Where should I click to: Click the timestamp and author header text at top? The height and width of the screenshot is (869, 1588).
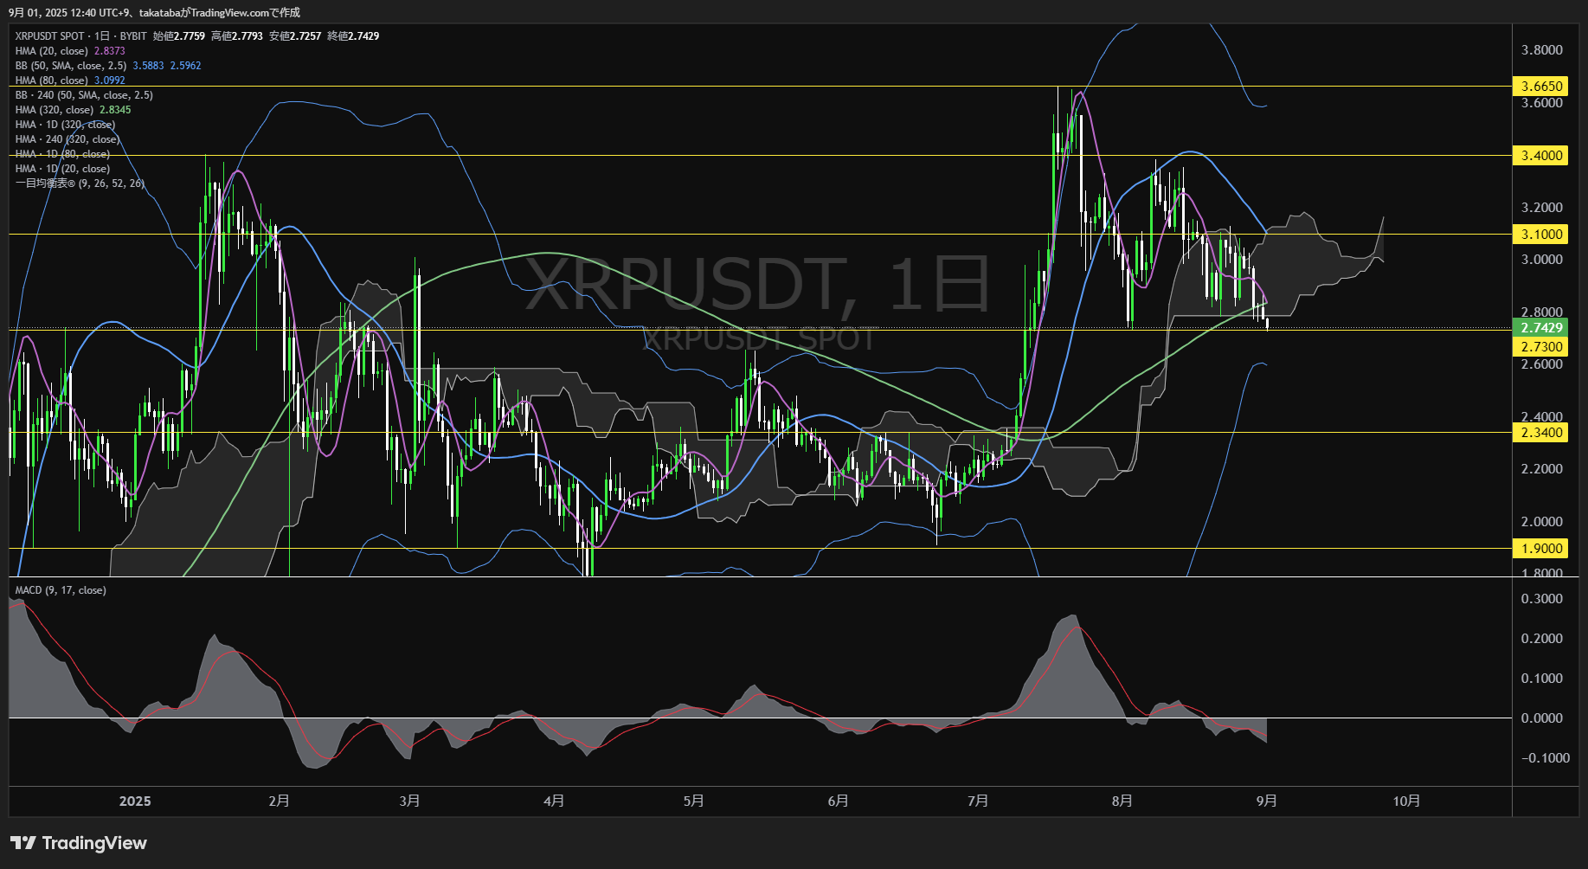154,12
